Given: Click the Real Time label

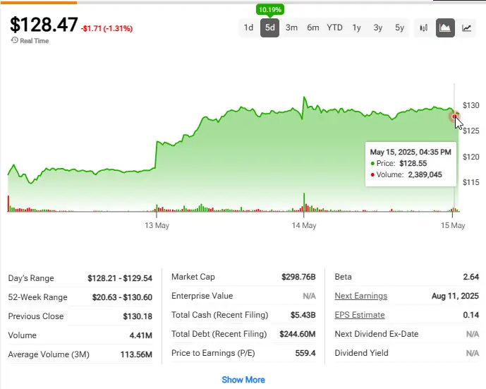Looking at the screenshot, I should click(34, 41).
